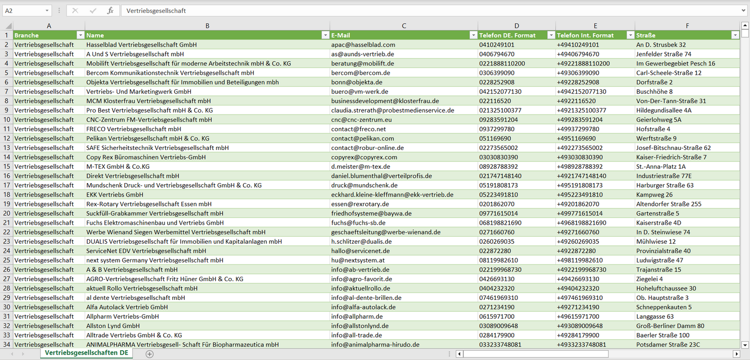Open the Straße column filter dropdown
Image resolution: width=750 pixels, height=360 pixels.
click(735, 35)
